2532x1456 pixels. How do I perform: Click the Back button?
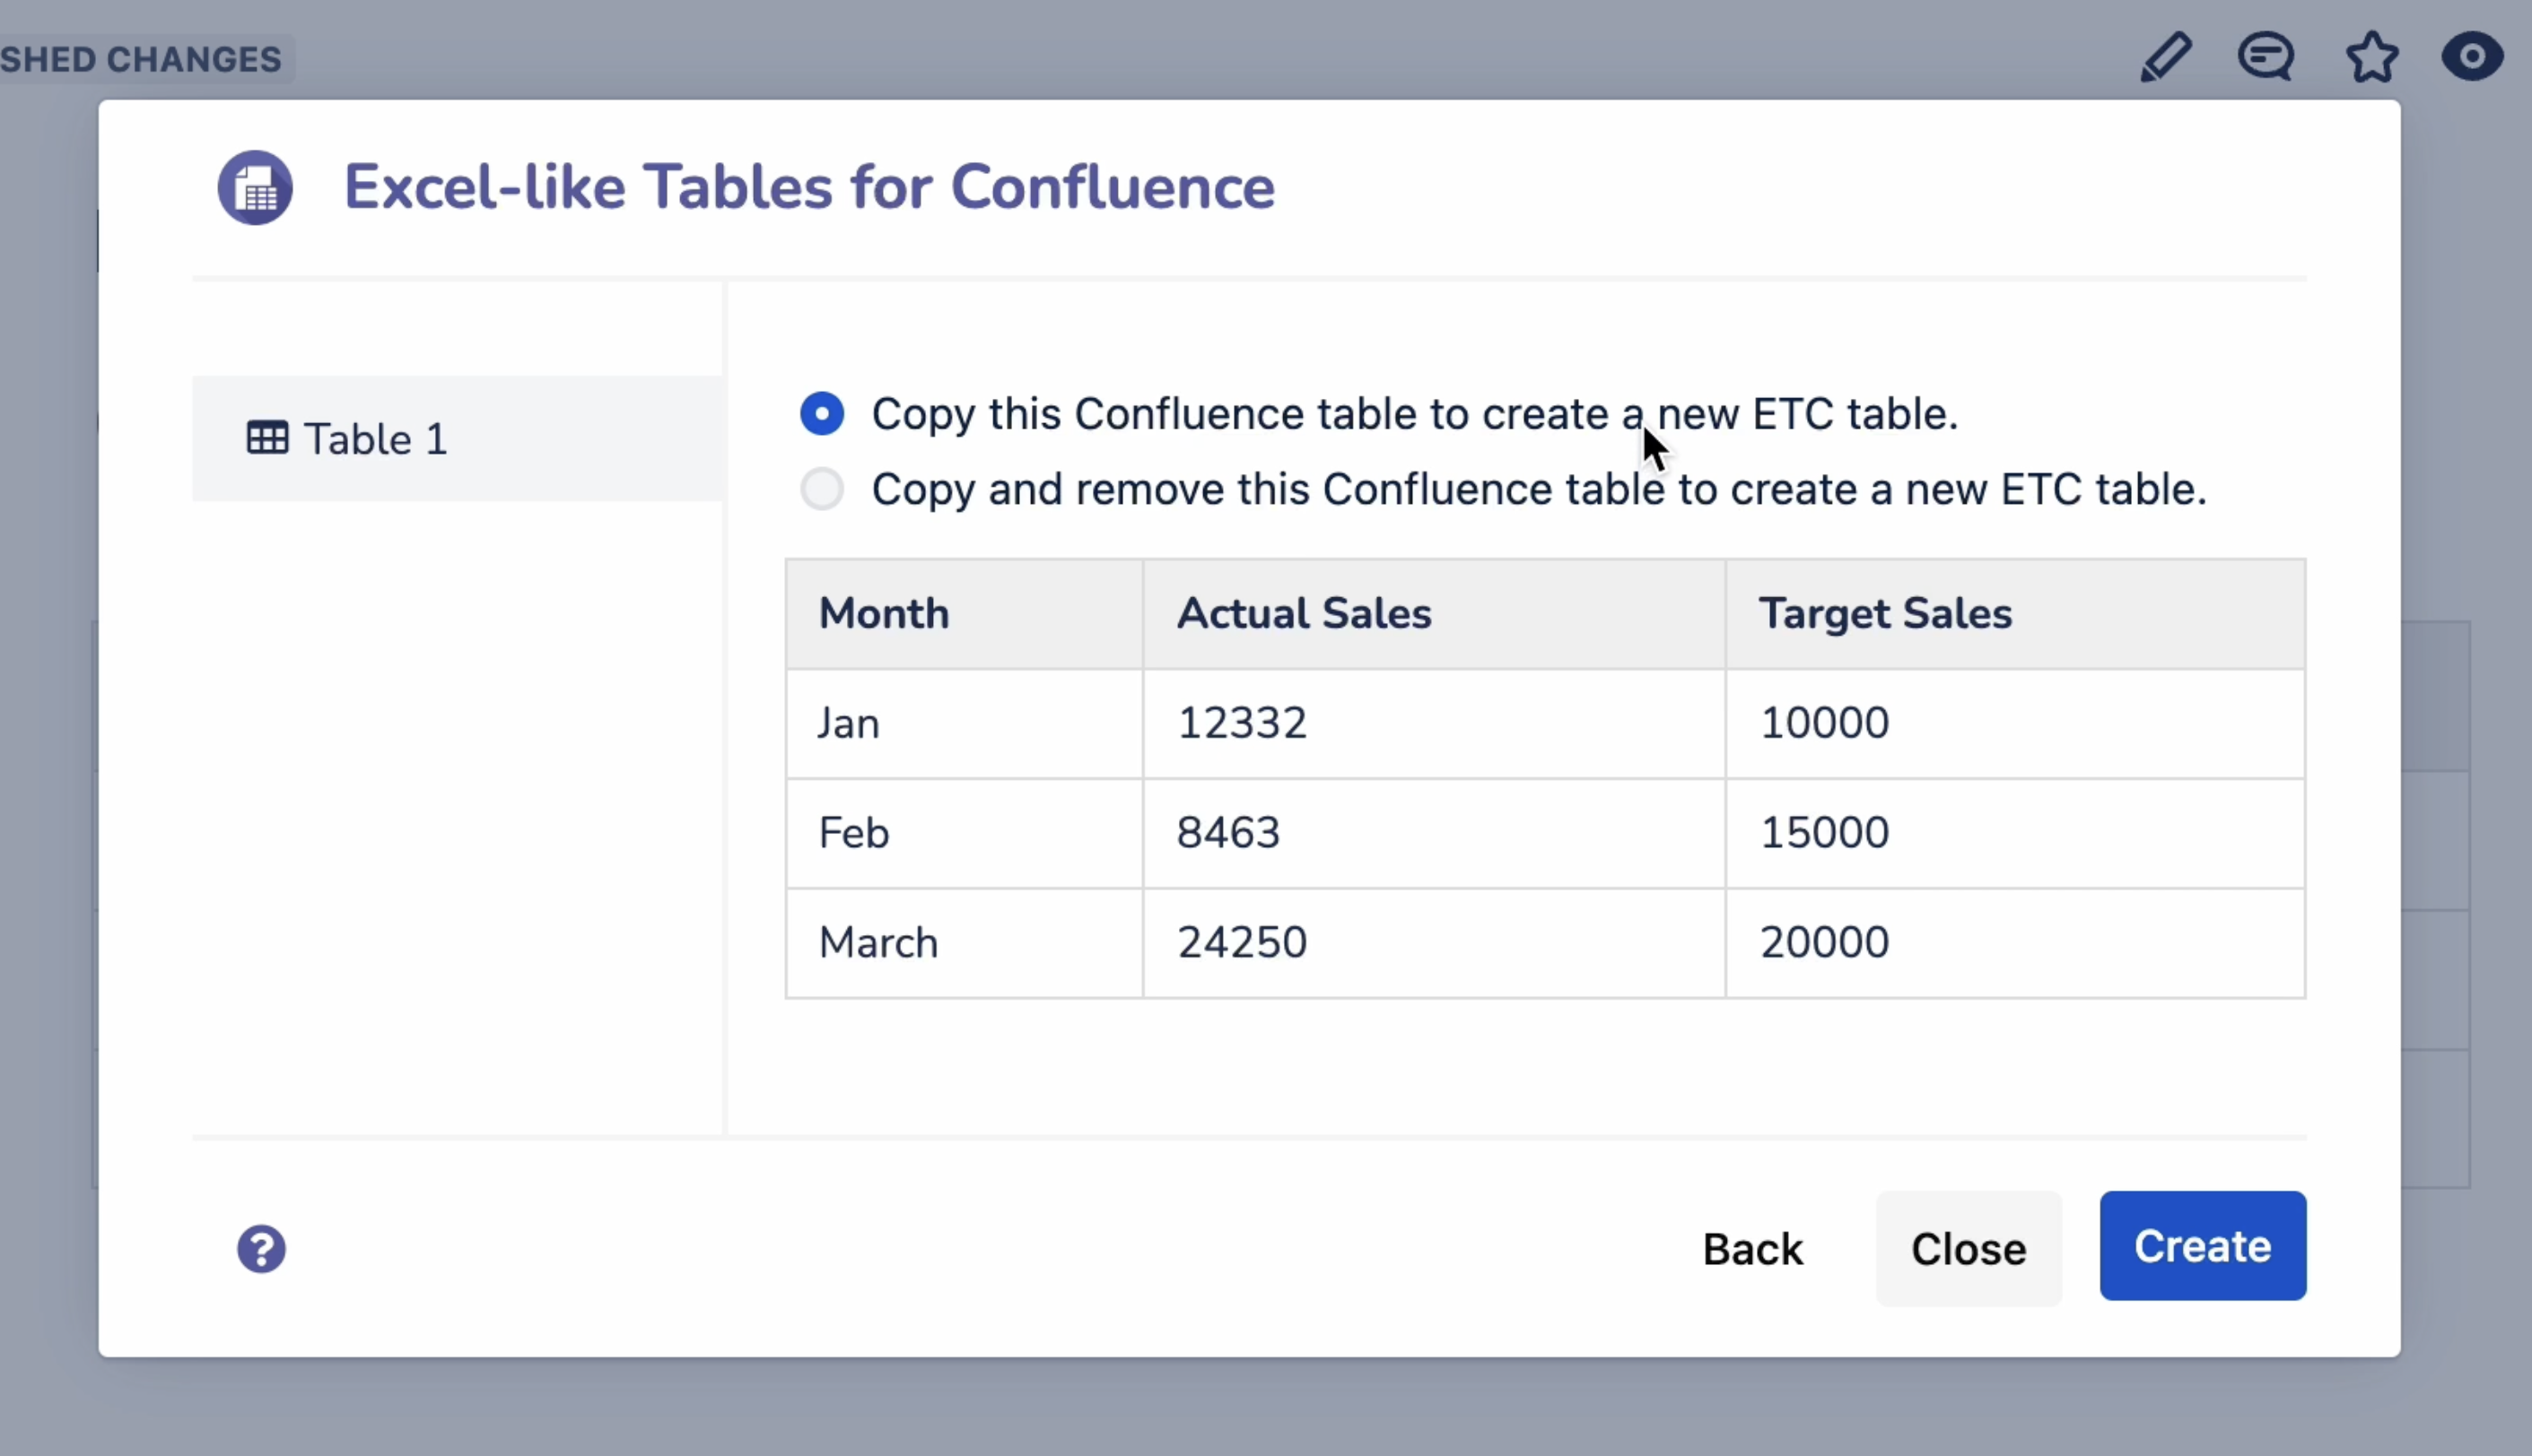tap(1752, 1249)
